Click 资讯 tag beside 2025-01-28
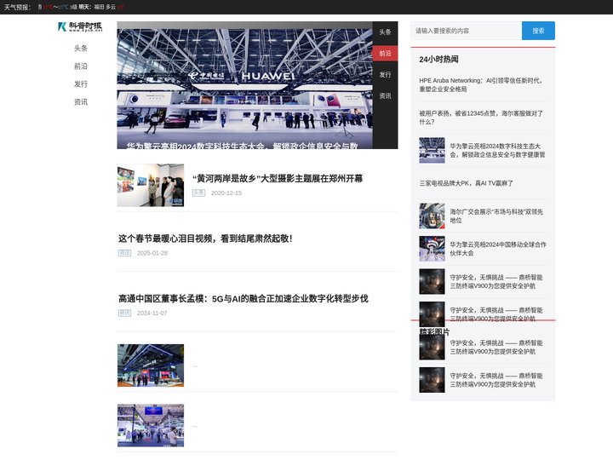 click(x=124, y=253)
